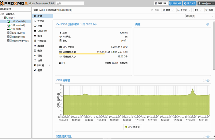Click the local-lvm (pve01) storage icon
This screenshot has width=215, height=140.
9,41
